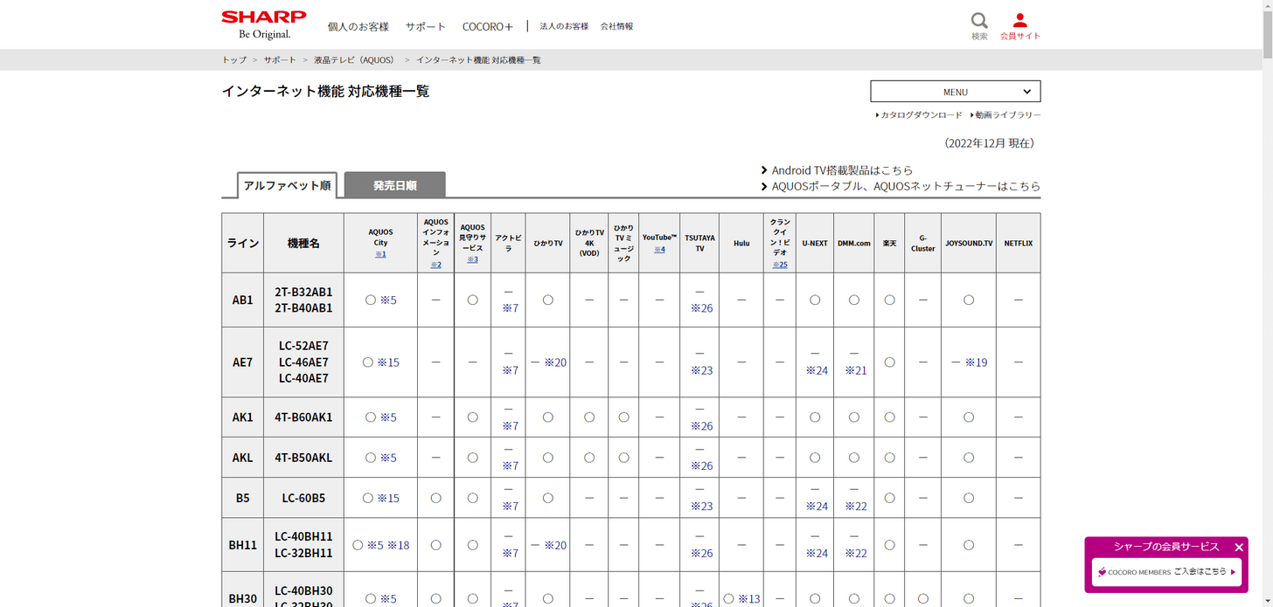Click the COCORO MEMBERS ご入会はこちら banner
The image size is (1273, 607).
point(1166,572)
